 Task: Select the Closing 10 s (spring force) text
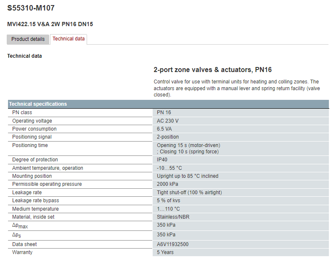(189, 152)
